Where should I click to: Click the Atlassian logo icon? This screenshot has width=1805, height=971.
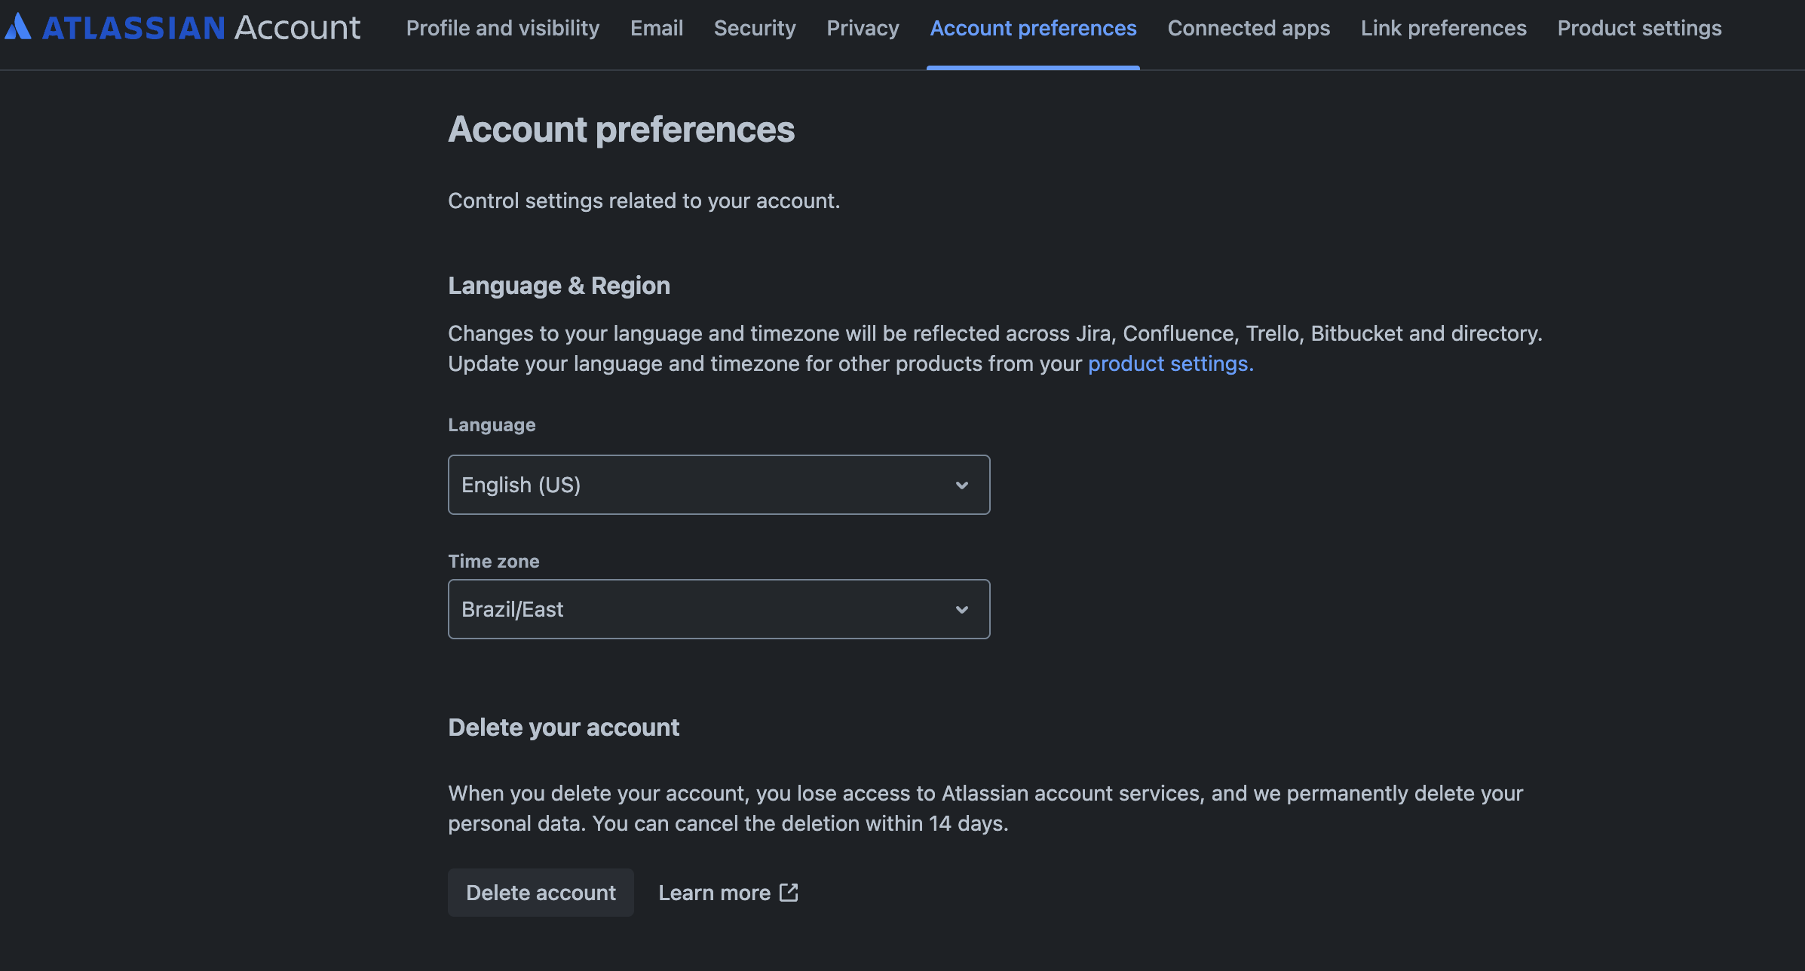pyautogui.click(x=18, y=27)
